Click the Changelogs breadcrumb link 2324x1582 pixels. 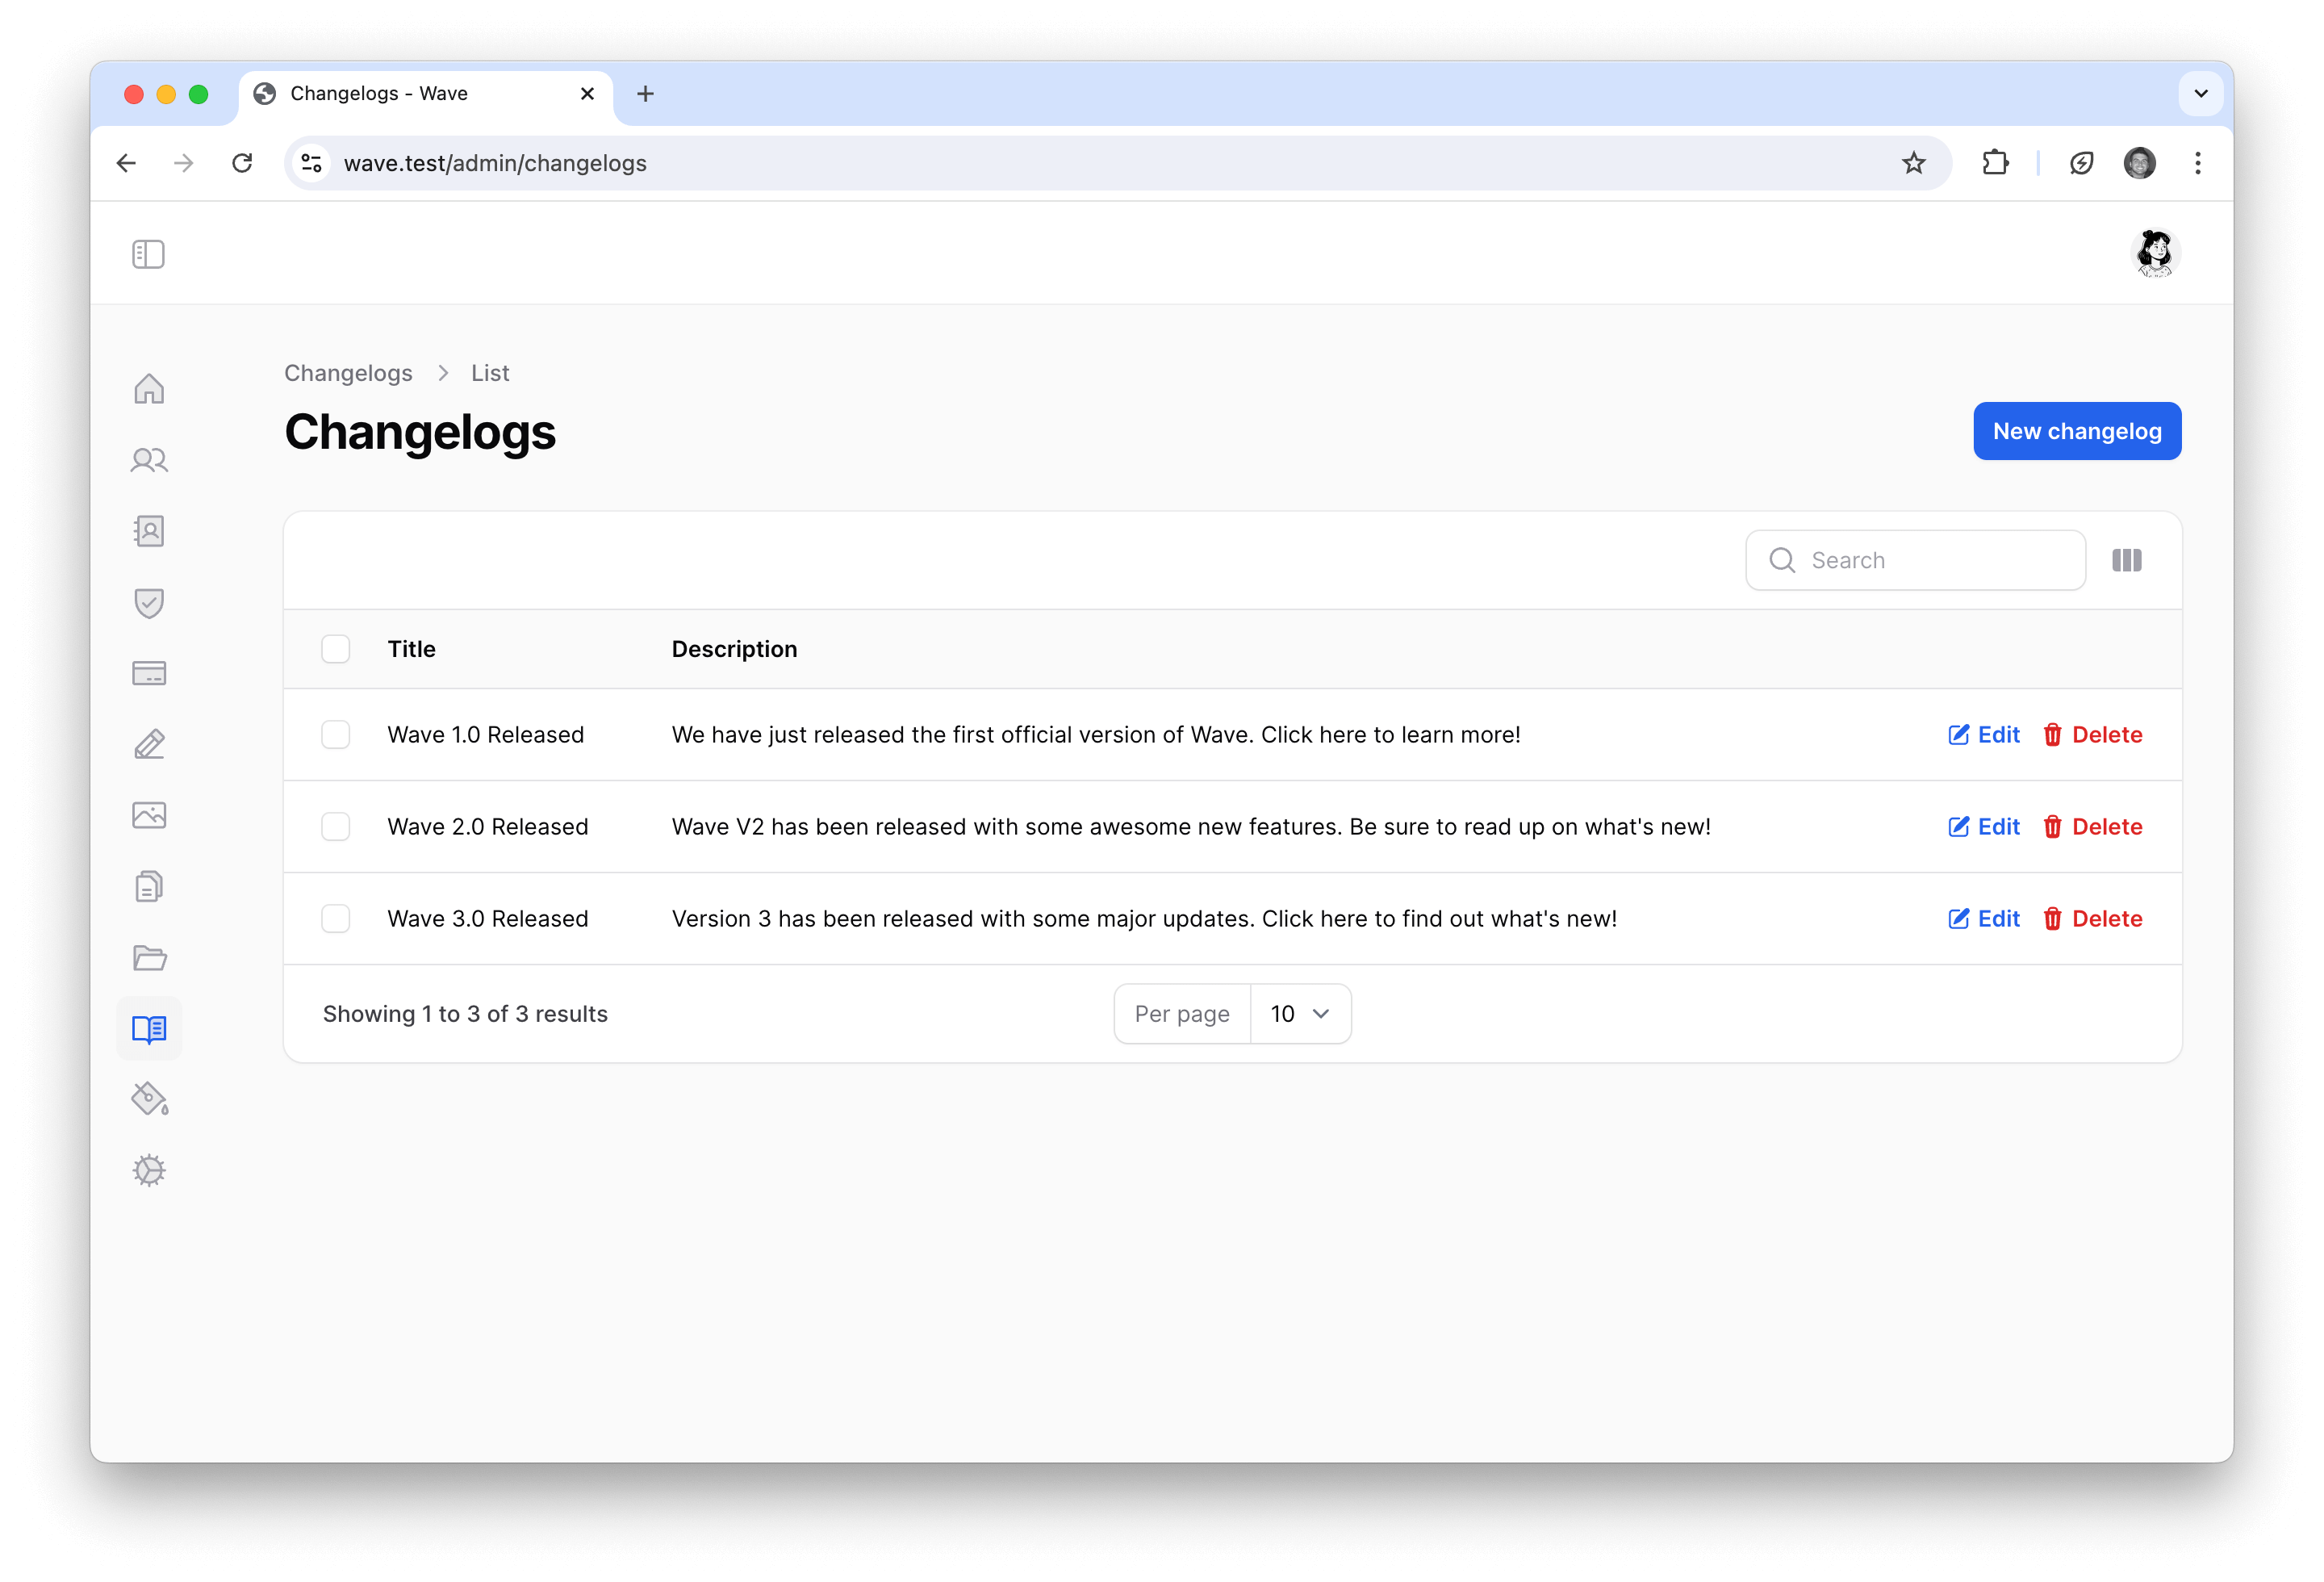pos(348,373)
